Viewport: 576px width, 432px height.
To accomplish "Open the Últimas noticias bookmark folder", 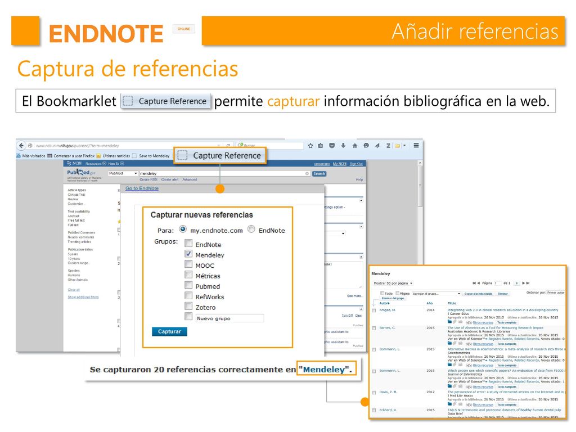I will [x=113, y=156].
